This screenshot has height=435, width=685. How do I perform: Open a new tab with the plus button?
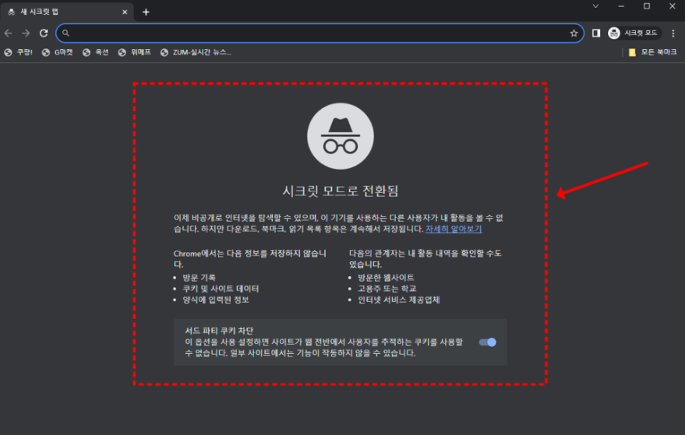tap(146, 12)
